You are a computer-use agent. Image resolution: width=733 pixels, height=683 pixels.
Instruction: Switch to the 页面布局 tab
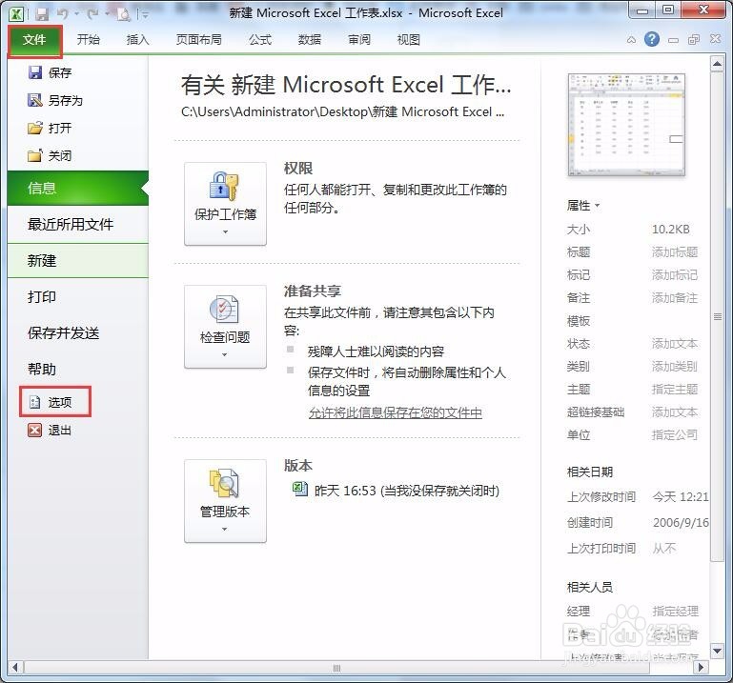(x=198, y=40)
